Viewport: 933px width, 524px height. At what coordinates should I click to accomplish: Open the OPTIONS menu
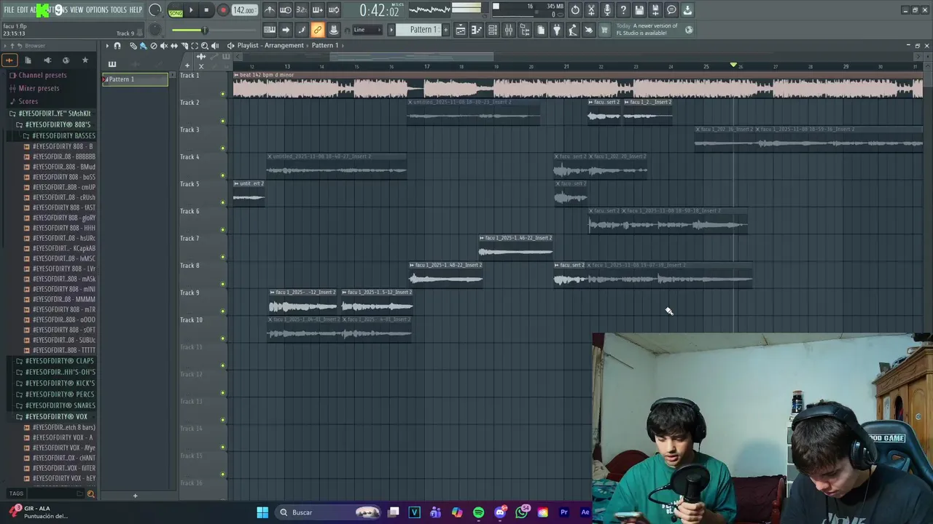coord(97,10)
